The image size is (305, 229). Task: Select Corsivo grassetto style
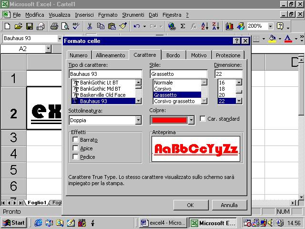click(x=177, y=101)
